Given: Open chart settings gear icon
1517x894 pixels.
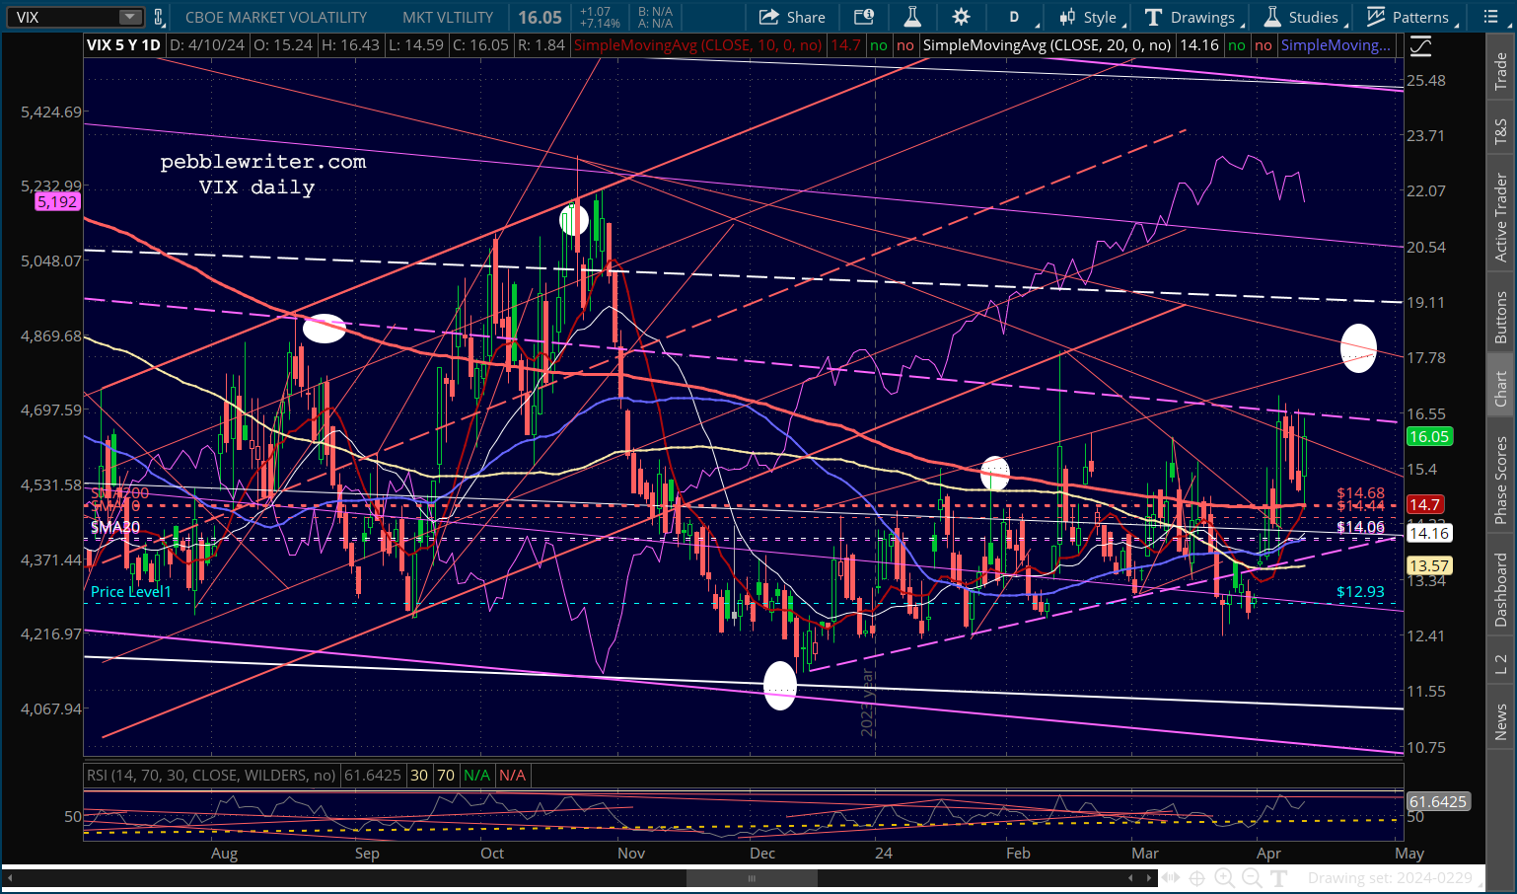Looking at the screenshot, I should tap(961, 17).
